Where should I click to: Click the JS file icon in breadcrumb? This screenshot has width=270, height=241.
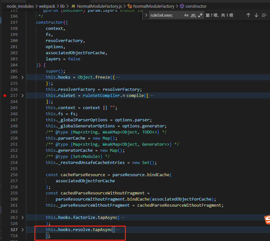click(x=73, y=6)
